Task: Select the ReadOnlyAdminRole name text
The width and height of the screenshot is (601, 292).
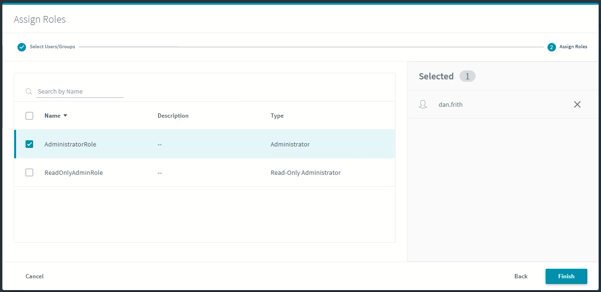Action: 73,172
